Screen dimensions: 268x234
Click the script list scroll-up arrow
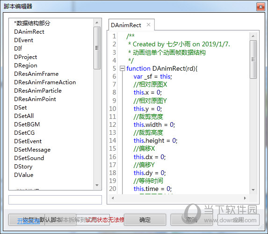[97, 22]
